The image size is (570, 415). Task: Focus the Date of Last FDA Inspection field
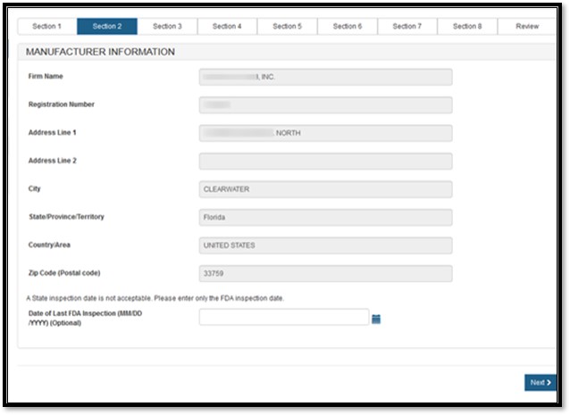283,318
